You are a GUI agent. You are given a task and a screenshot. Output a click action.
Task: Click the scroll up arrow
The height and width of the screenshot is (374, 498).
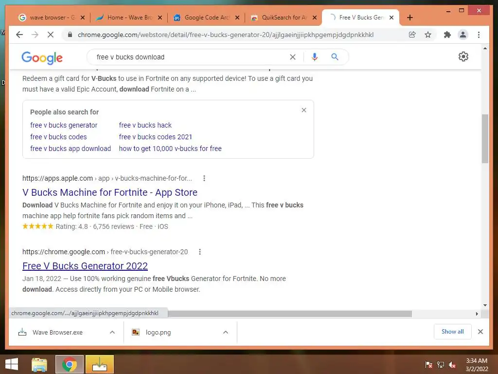pyautogui.click(x=485, y=48)
